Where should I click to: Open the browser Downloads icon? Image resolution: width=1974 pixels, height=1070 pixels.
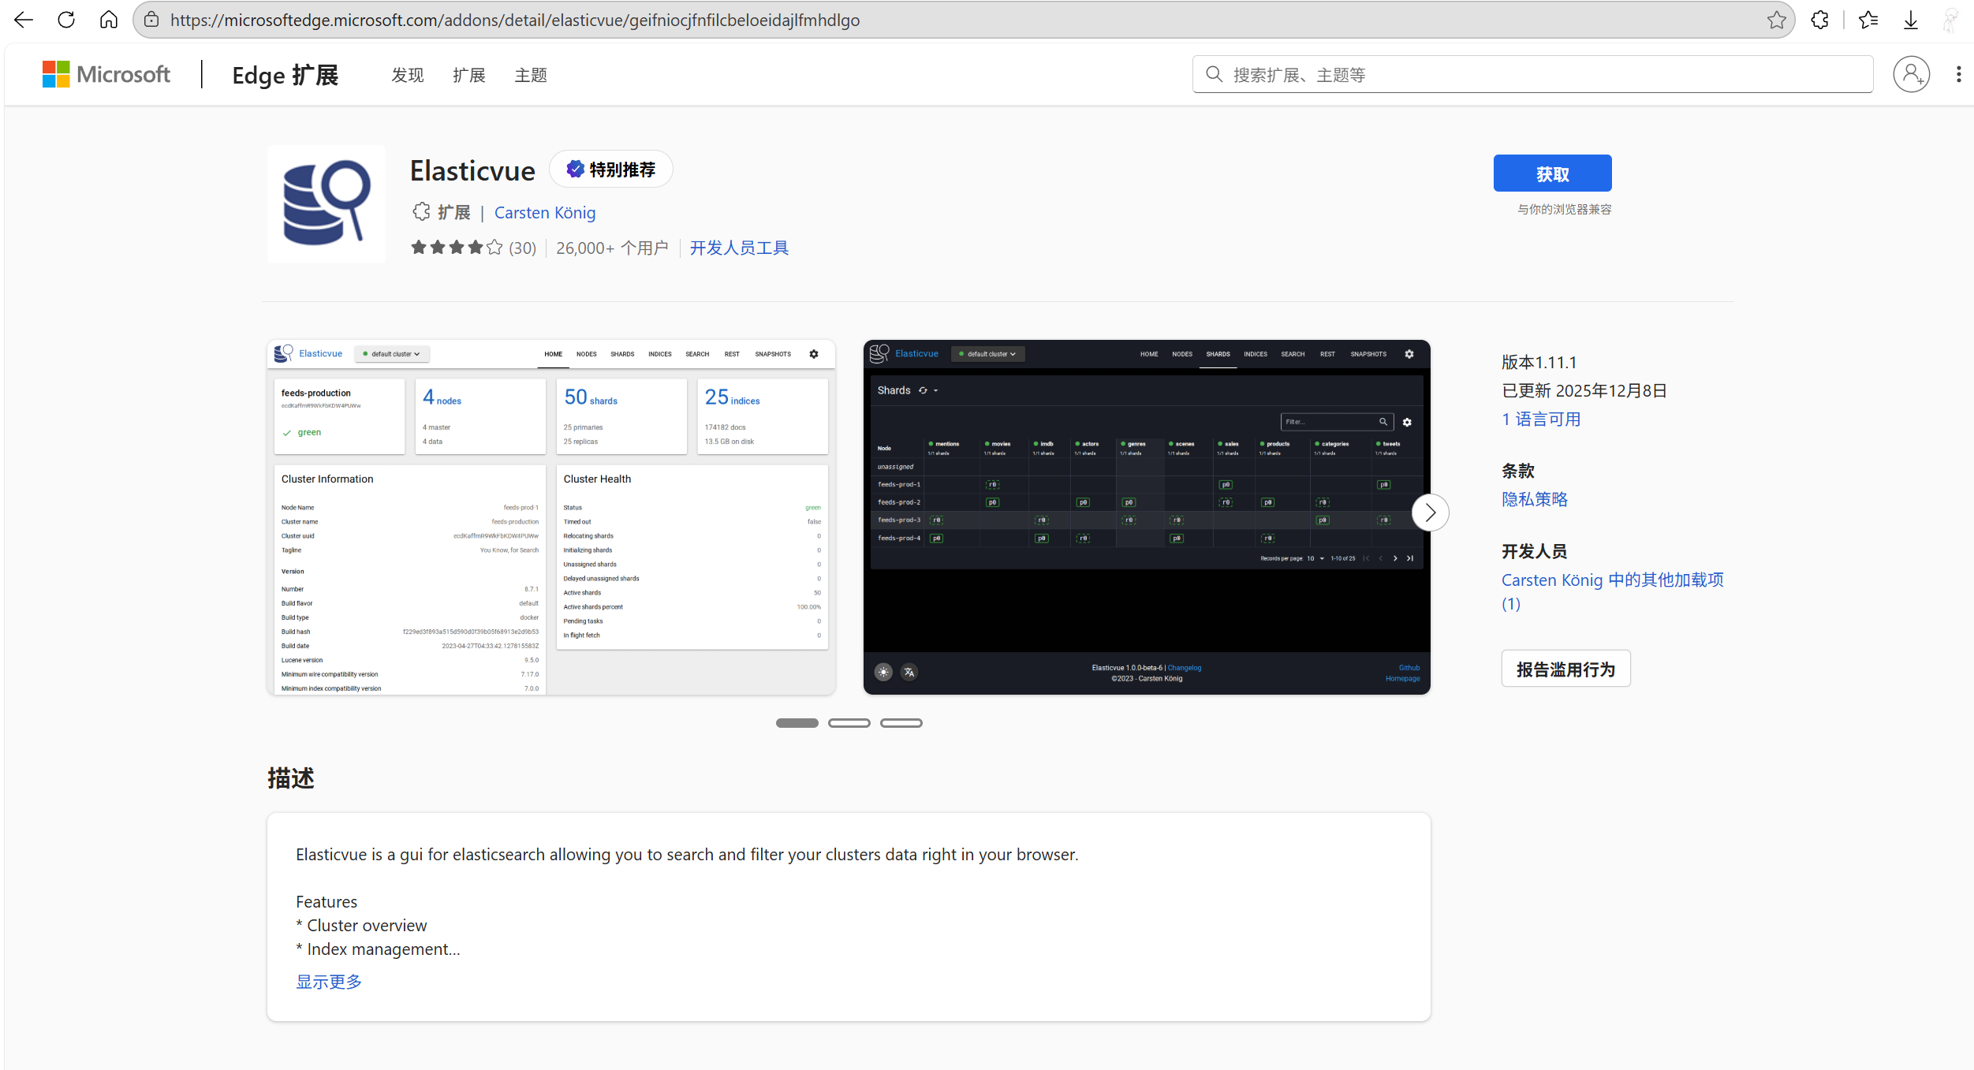click(1910, 20)
